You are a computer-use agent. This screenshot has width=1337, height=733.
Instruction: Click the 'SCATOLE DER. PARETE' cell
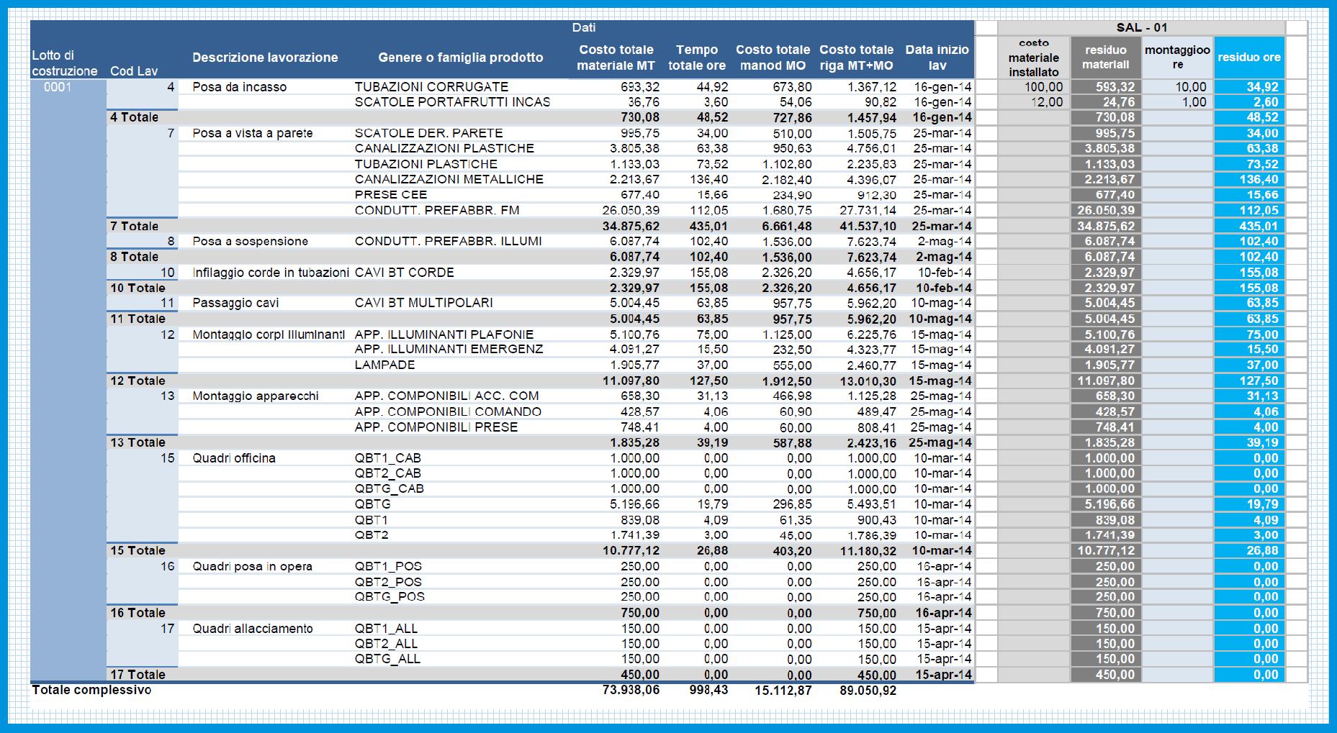coord(428,133)
